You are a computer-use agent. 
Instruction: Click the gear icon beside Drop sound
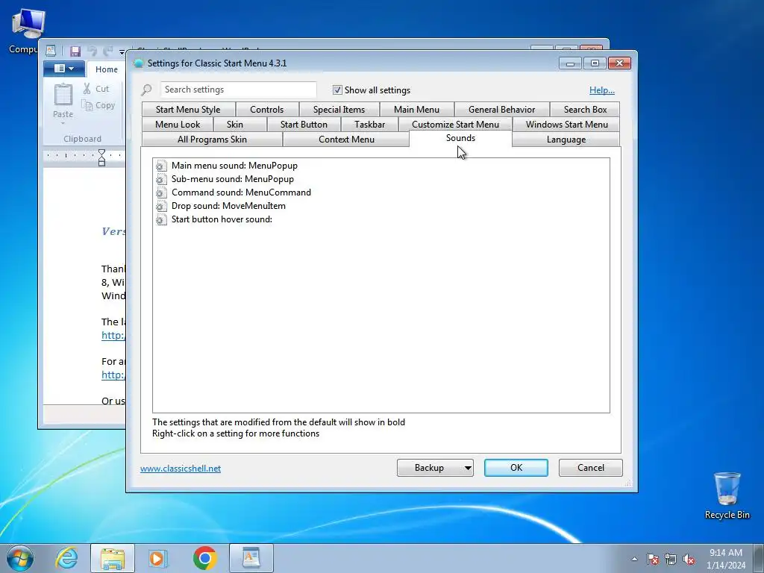(161, 206)
